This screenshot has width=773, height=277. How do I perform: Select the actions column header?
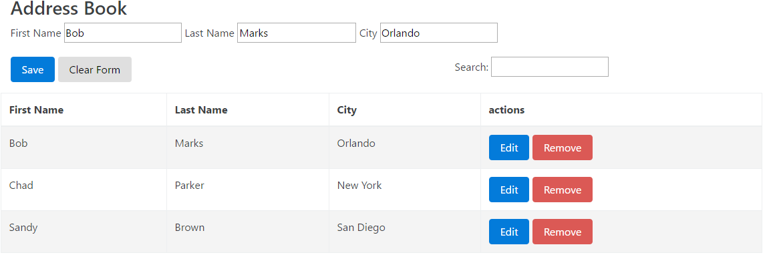click(621, 110)
